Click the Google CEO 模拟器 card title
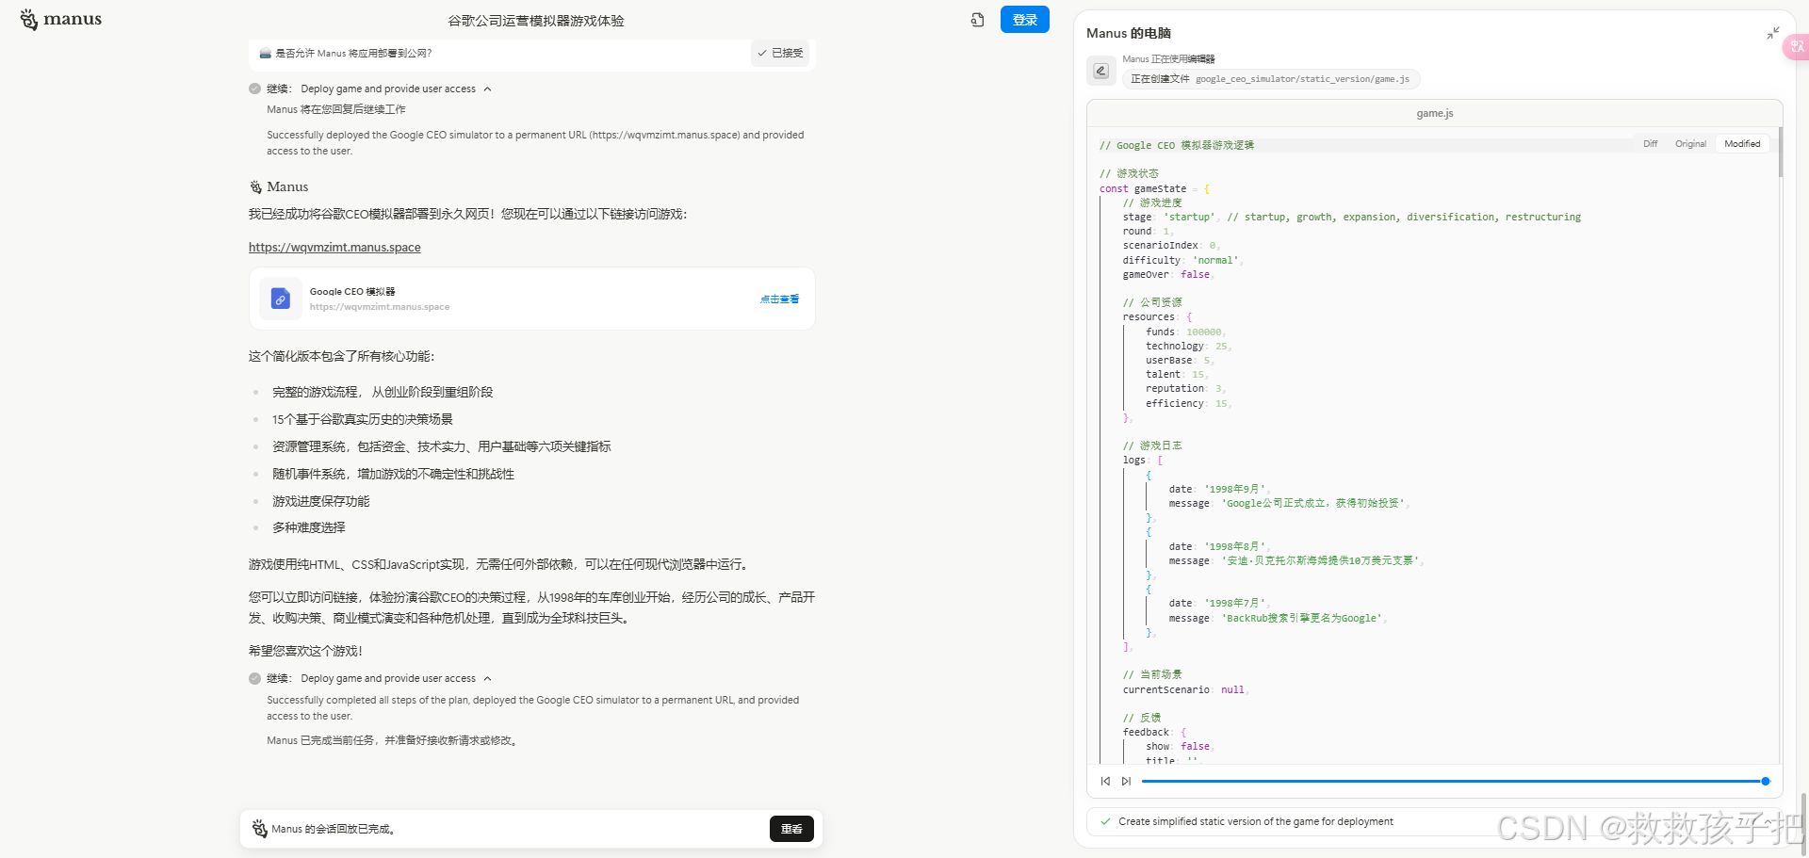This screenshot has width=1809, height=858. pyautogui.click(x=352, y=292)
